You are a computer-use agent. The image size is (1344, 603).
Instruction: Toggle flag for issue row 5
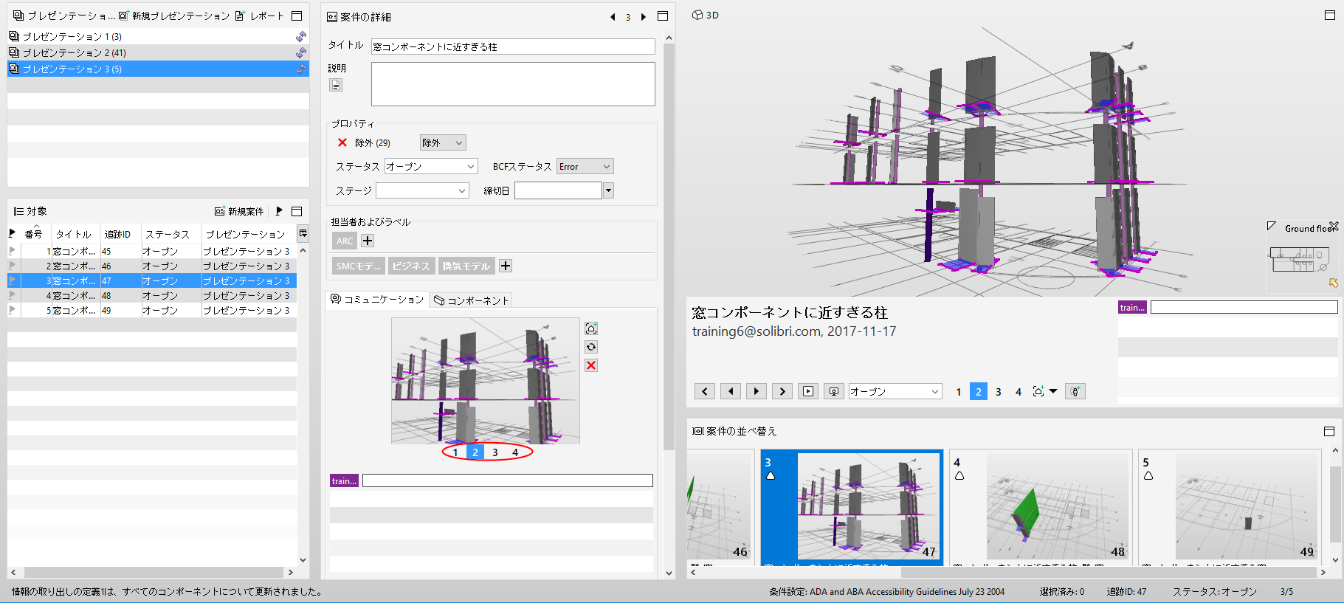(12, 310)
